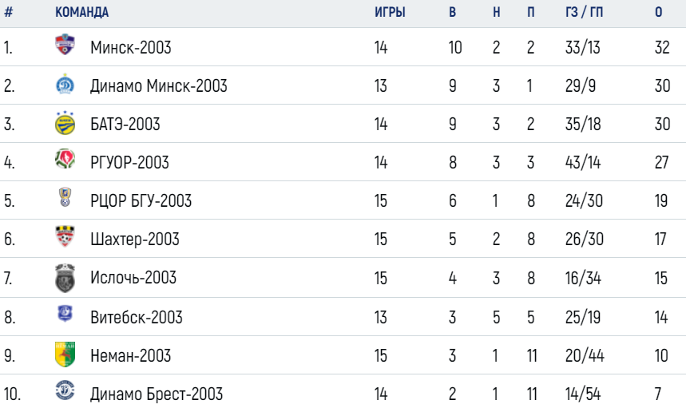Click the РГУОР-2003 team emblem
This screenshot has height=408, width=686.
pos(65,159)
